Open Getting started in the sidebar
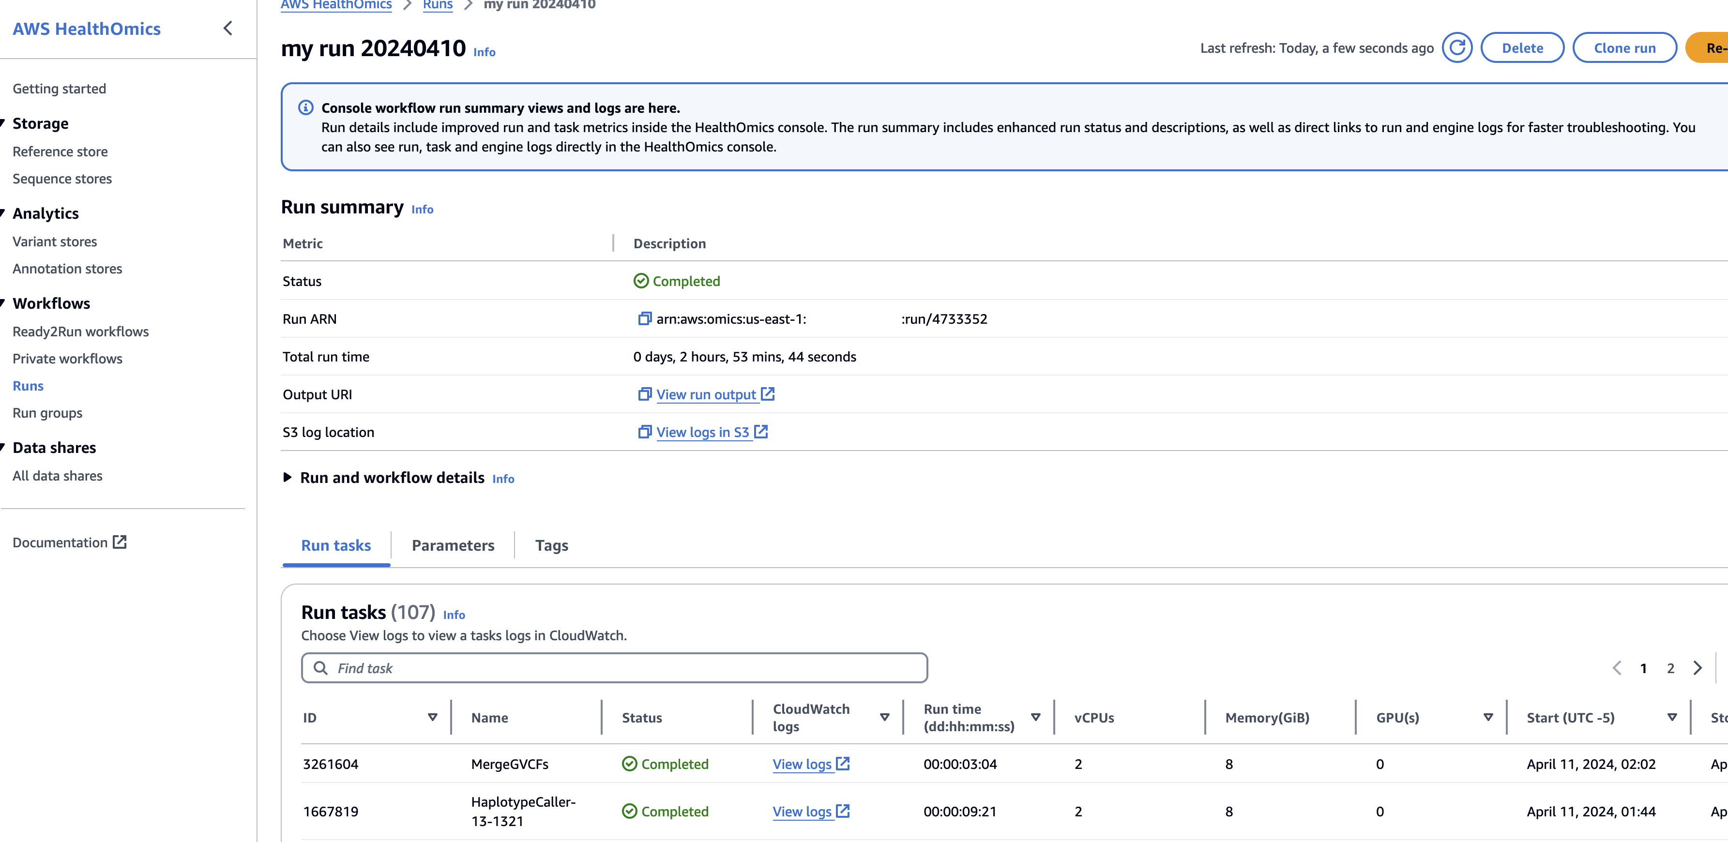 [x=59, y=89]
